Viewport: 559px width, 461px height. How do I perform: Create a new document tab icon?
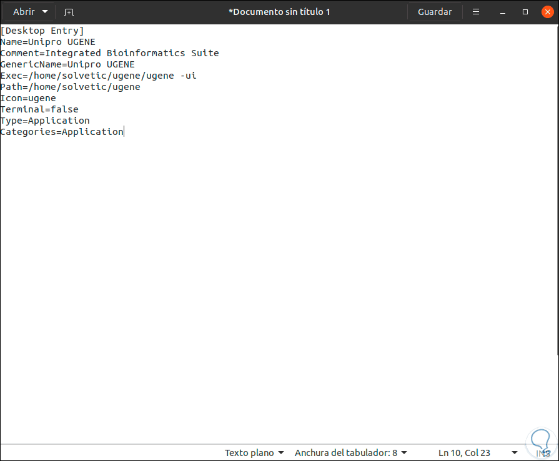(x=69, y=12)
